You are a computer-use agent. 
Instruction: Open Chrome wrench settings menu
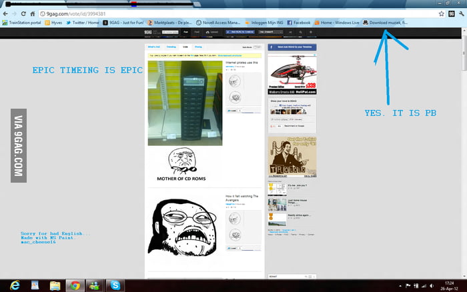click(x=462, y=14)
